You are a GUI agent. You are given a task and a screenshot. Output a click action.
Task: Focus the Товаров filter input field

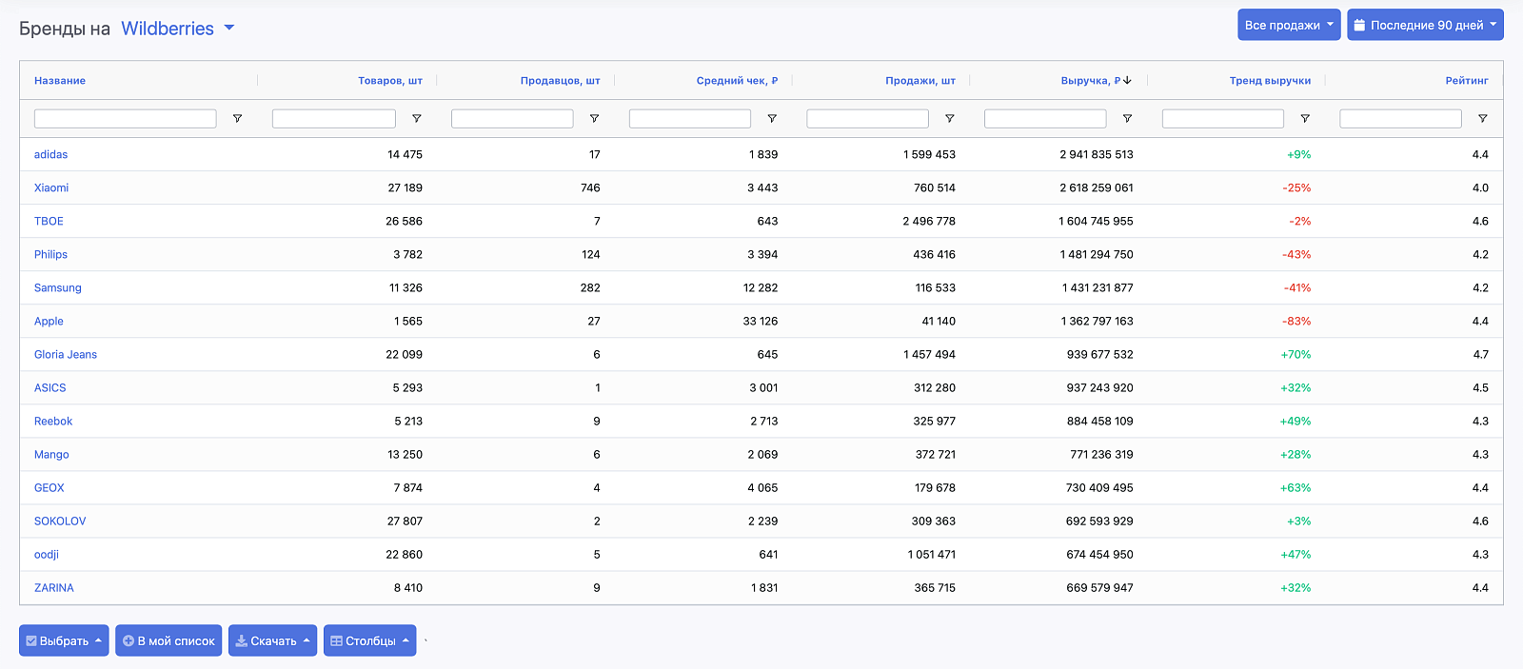334,119
